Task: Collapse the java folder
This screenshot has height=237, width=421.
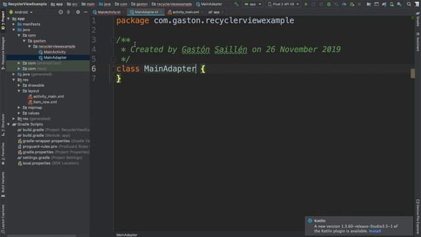Action: point(14,30)
